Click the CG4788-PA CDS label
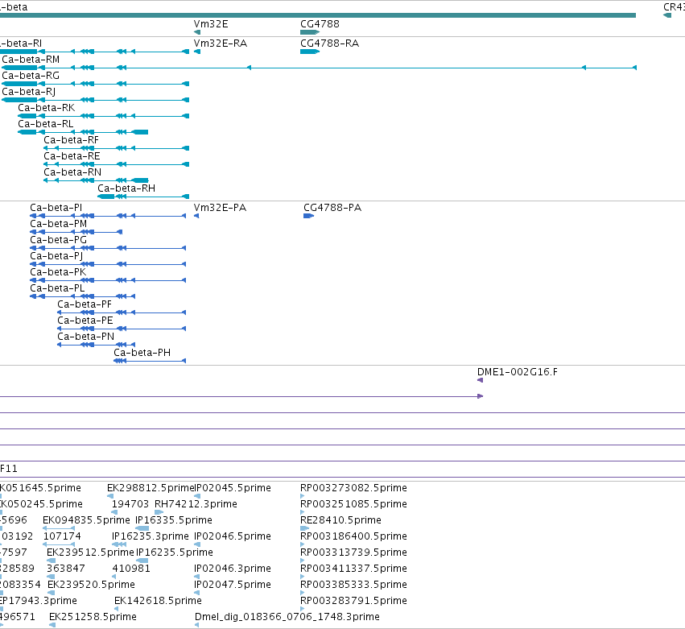The image size is (685, 629). tap(332, 208)
